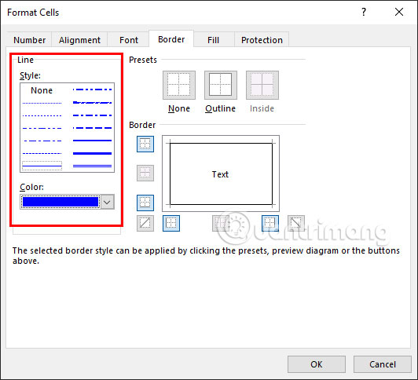This screenshot has width=418, height=380.
Task: Choose the thickest solid line style
Action: coord(92,153)
